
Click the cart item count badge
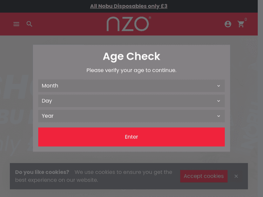(x=246, y=20)
